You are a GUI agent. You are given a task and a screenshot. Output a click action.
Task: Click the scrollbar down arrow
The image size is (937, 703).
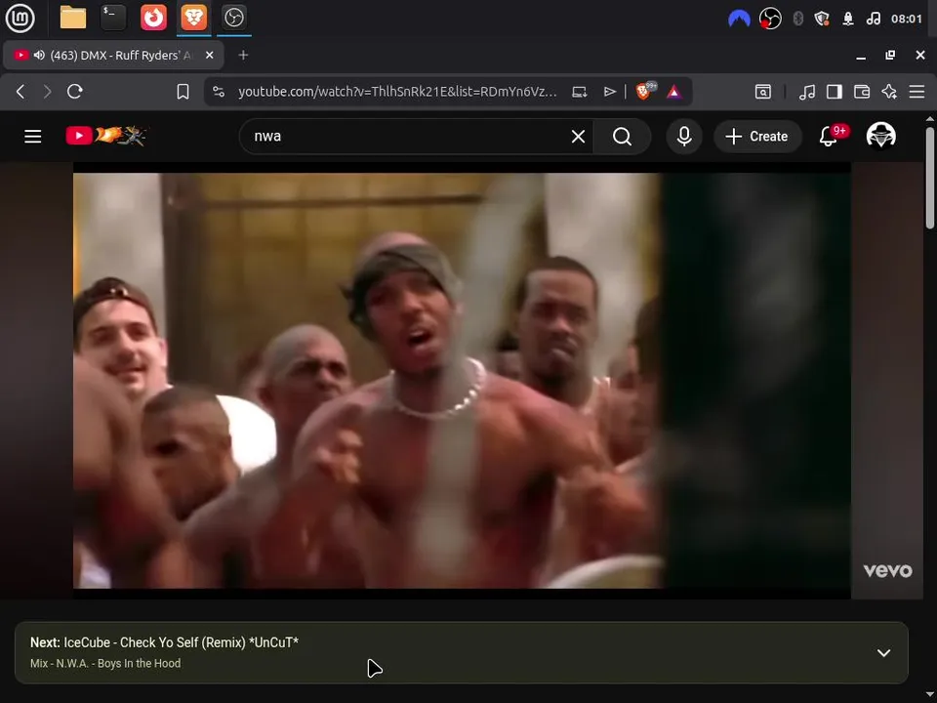pyautogui.click(x=930, y=694)
